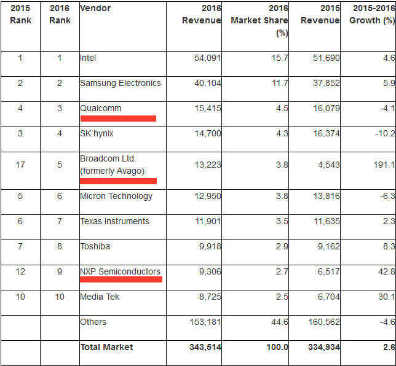Select Media Tek revenue '8,725'

pyautogui.click(x=210, y=297)
